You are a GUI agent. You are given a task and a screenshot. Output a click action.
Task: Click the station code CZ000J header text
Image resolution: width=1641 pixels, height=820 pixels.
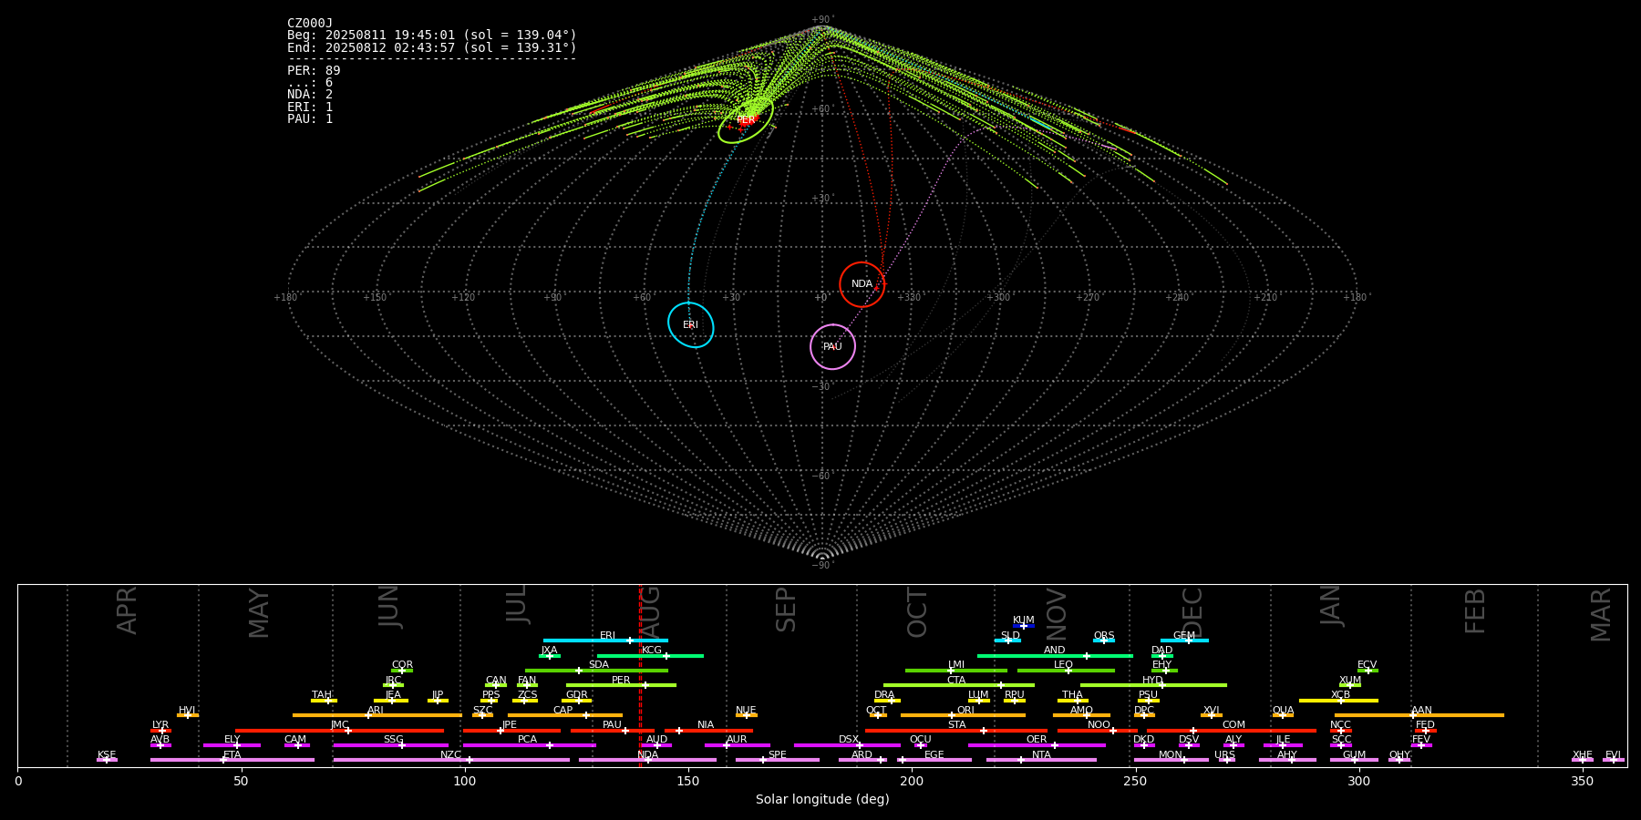tap(310, 24)
